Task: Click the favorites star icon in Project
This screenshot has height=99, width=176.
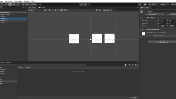Action: click(132, 65)
